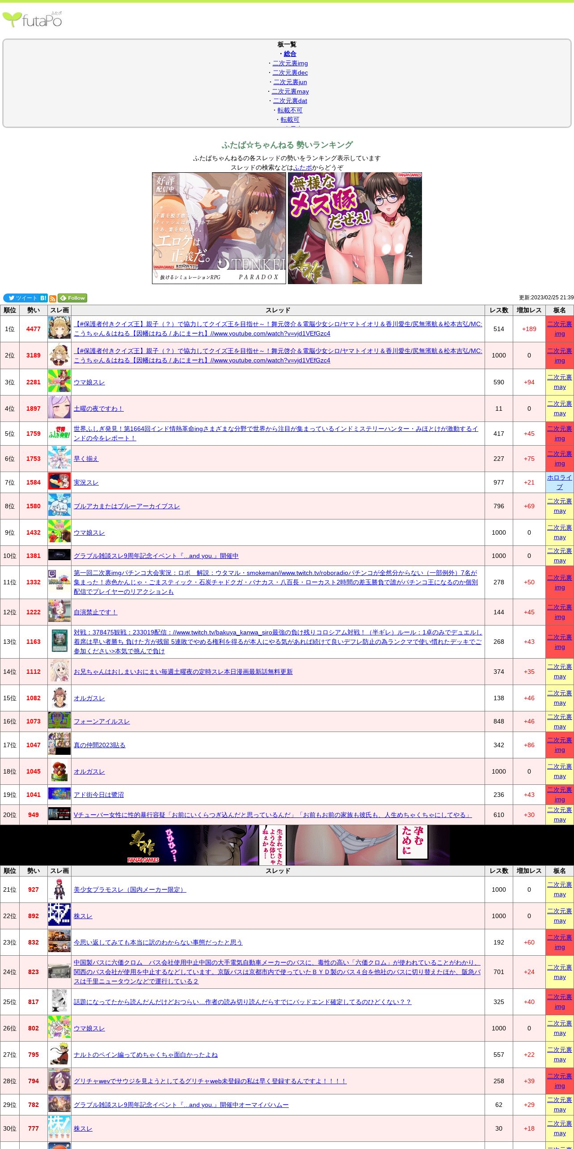
Task: Open the 転載可 board link
Action: click(290, 119)
